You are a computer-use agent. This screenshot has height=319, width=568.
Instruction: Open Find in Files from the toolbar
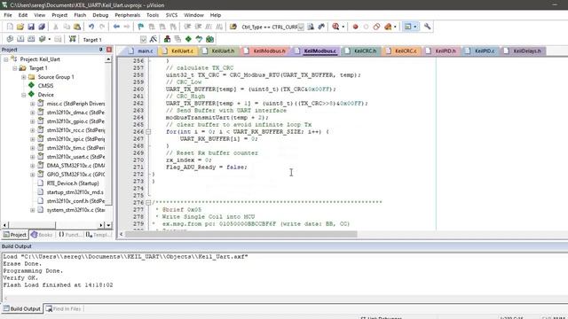click(x=233, y=27)
